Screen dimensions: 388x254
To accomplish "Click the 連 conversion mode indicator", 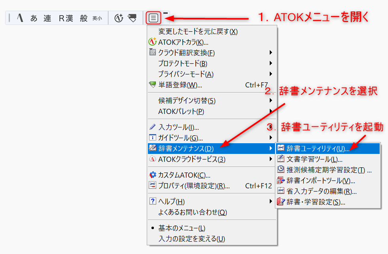I will click(47, 18).
